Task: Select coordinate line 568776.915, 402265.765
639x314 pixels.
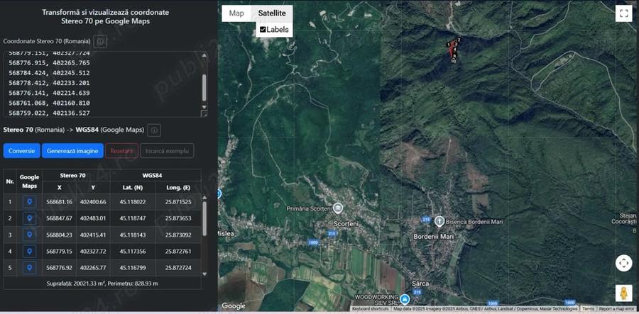Action: coord(49,63)
